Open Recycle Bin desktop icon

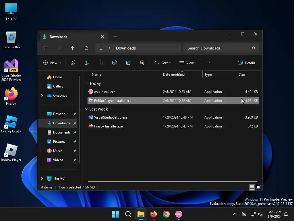click(x=11, y=40)
